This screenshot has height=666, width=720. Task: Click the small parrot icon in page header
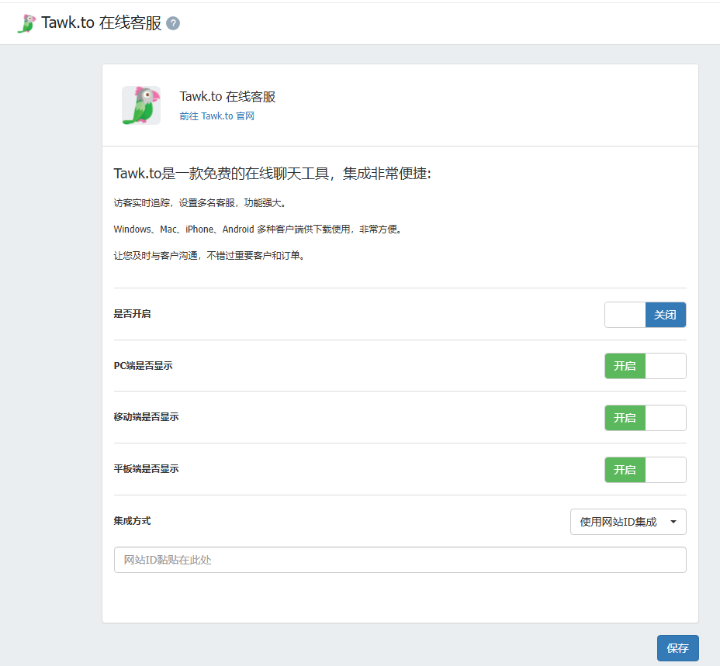pyautogui.click(x=26, y=23)
